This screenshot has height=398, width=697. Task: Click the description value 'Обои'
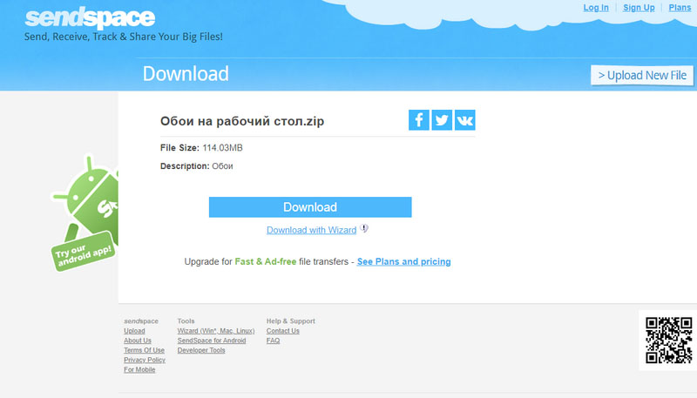pos(222,166)
